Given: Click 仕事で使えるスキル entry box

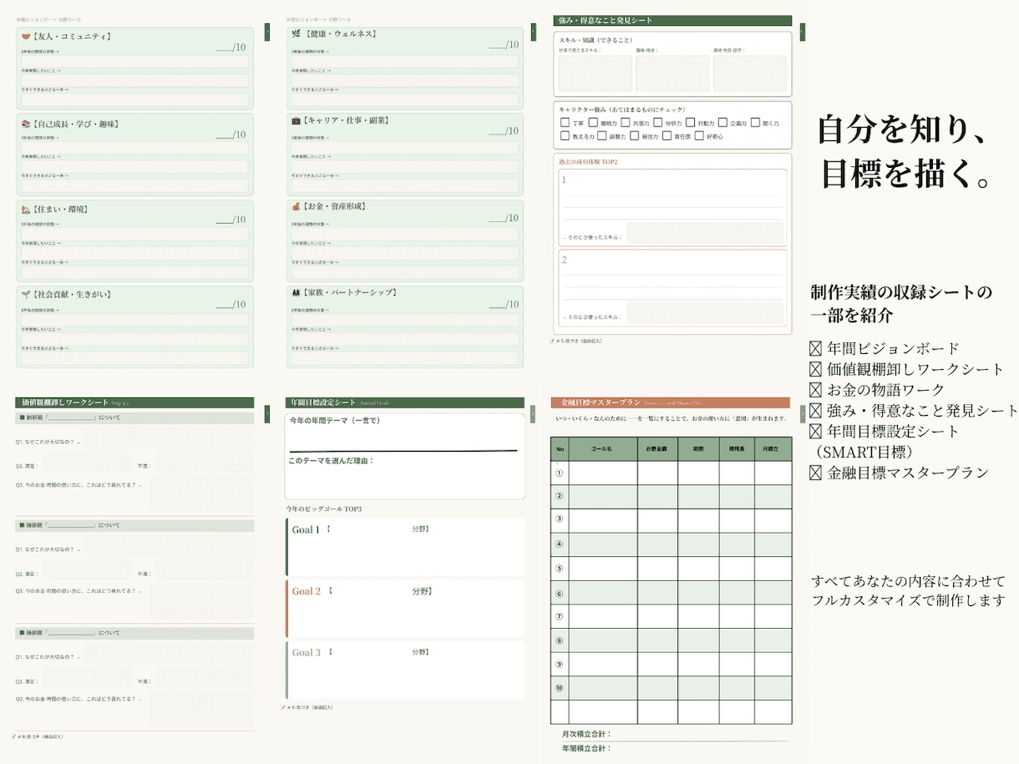Looking at the screenshot, I should click(x=594, y=73).
